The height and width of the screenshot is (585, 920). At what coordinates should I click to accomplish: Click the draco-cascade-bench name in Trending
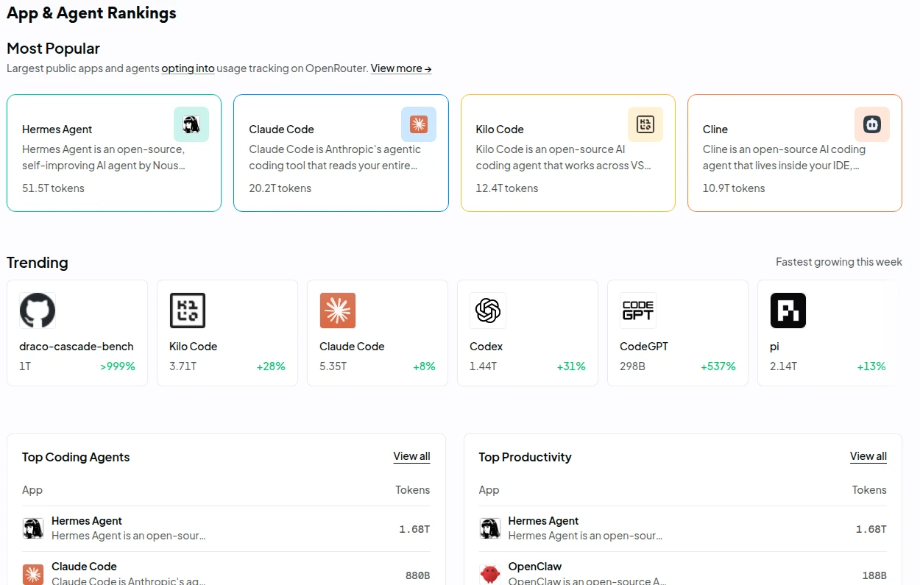pos(77,347)
